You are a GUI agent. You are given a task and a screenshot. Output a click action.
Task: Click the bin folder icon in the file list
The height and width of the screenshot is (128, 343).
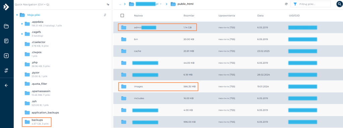(x=124, y=39)
